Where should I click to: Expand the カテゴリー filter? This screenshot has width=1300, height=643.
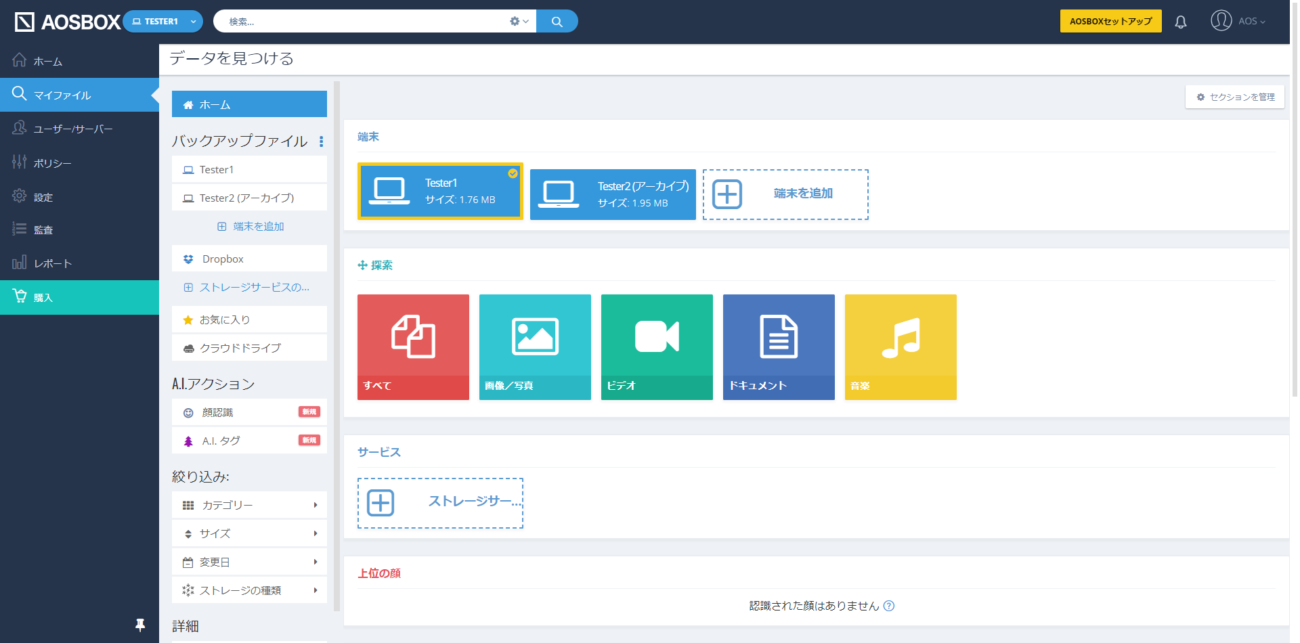pos(249,505)
